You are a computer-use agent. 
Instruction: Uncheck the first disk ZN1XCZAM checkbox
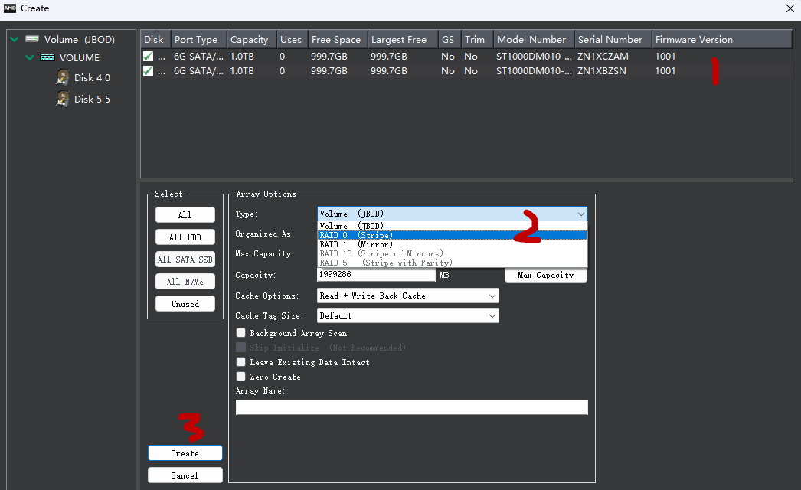[x=148, y=56]
